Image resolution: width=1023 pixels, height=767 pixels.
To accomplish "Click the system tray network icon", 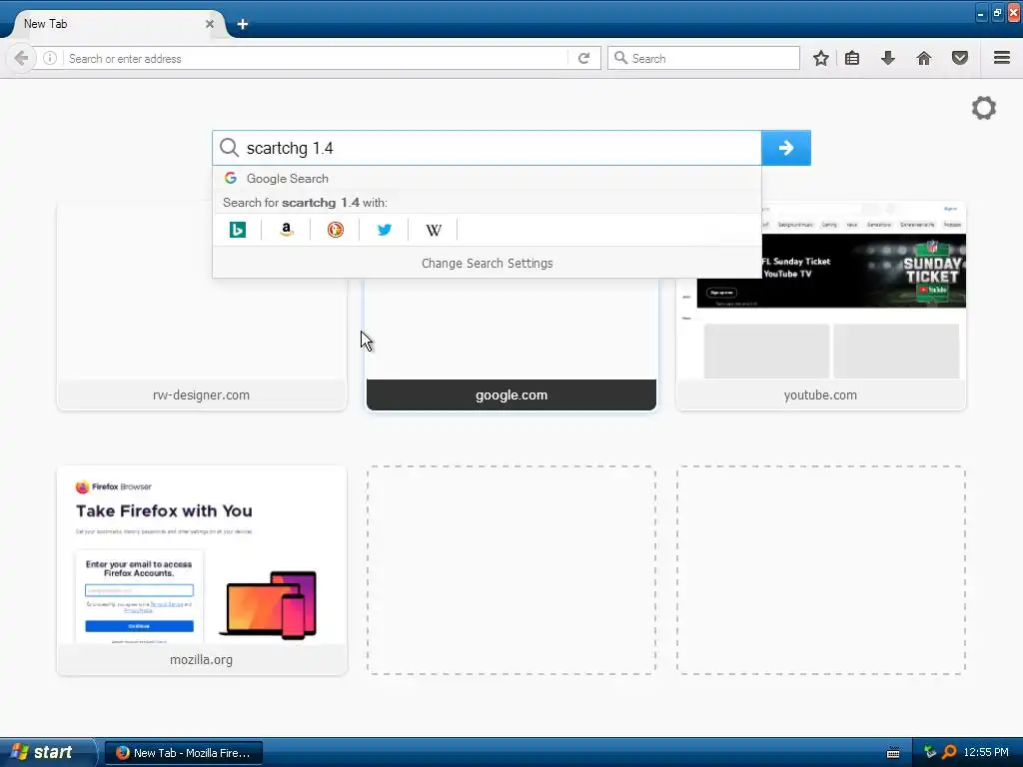I will (x=930, y=752).
